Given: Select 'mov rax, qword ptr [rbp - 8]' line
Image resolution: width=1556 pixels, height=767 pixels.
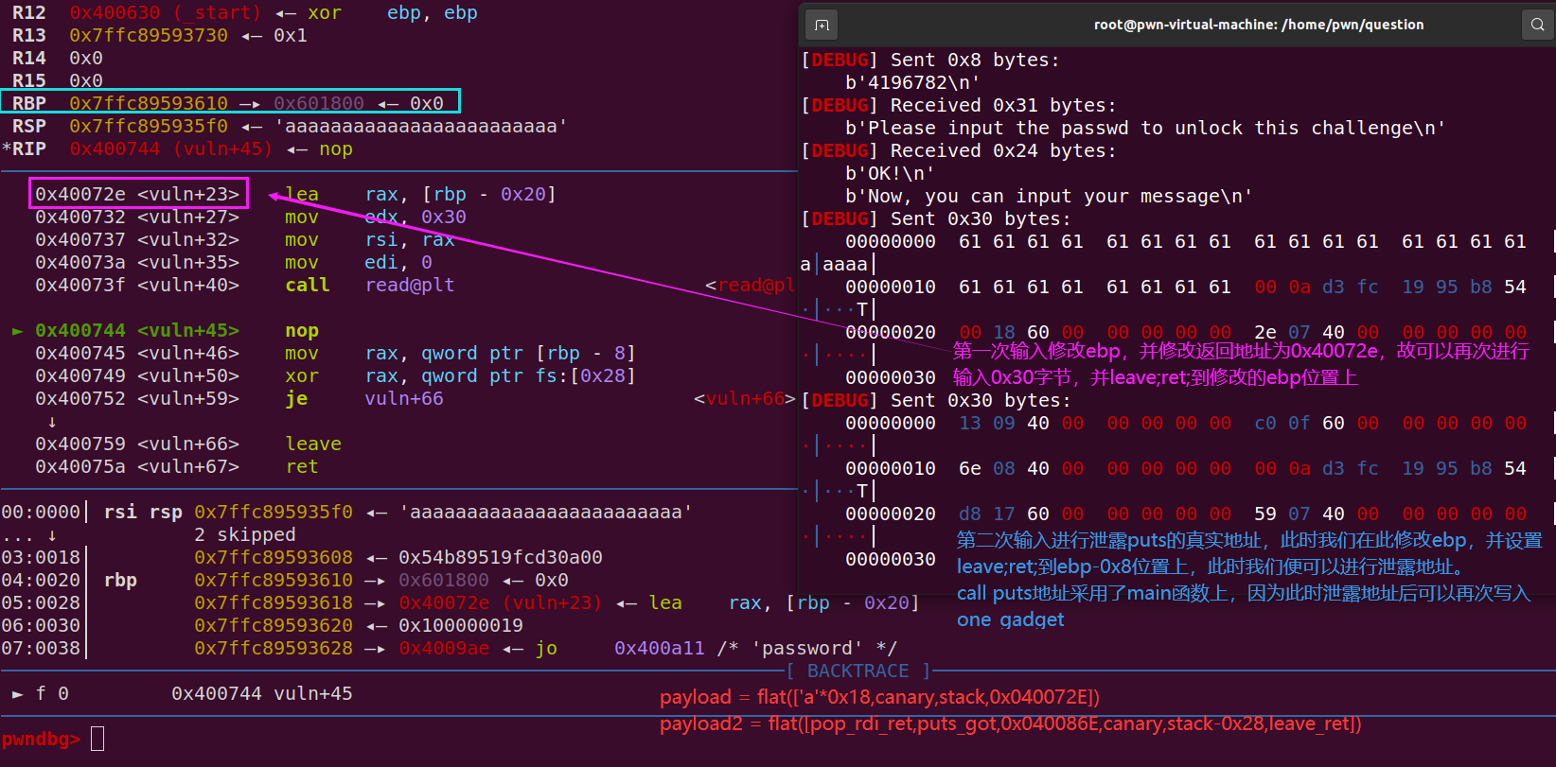Looking at the screenshot, I should click(335, 353).
